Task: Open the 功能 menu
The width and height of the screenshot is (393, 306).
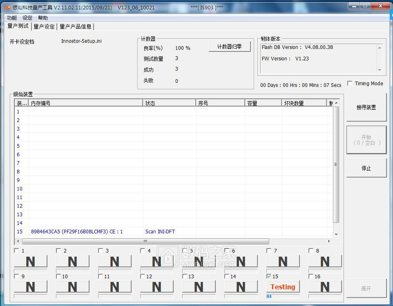Action: coord(12,18)
